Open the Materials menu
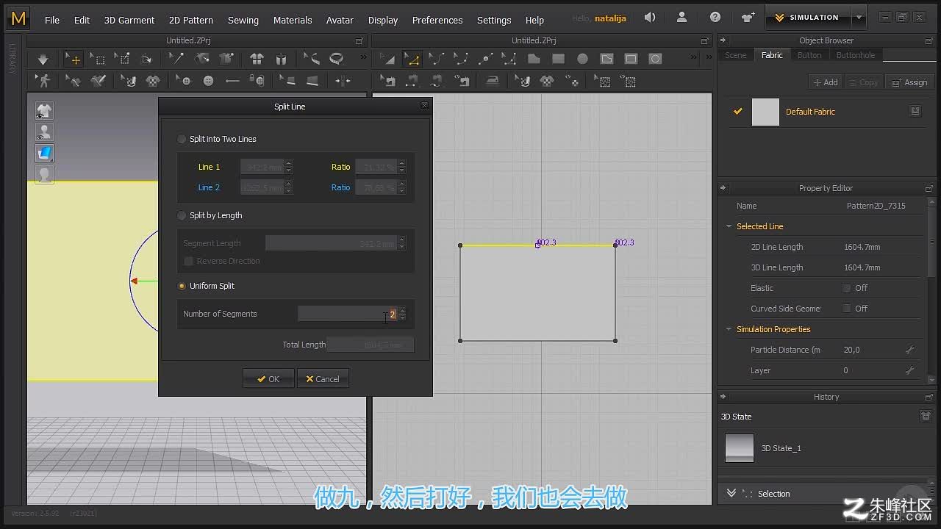 [293, 20]
